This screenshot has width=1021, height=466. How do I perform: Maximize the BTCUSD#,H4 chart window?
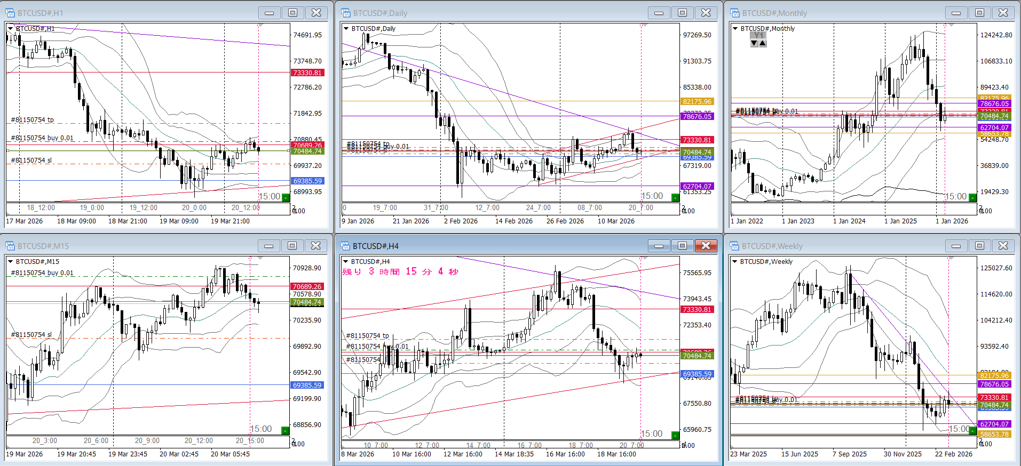point(682,246)
